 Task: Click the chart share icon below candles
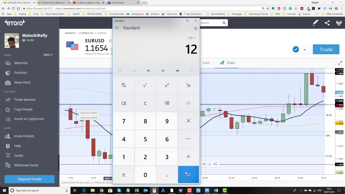click(x=215, y=164)
